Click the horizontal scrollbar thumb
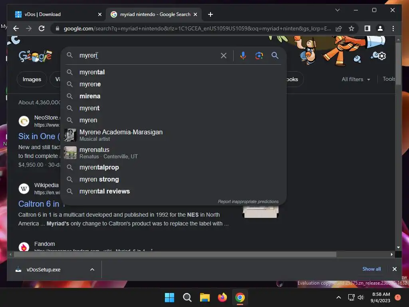This screenshot has width=409, height=307. (175, 254)
